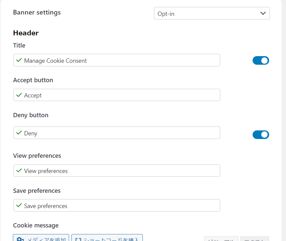
Task: Click the chevron arrow on Opt-in selector
Action: tap(263, 14)
